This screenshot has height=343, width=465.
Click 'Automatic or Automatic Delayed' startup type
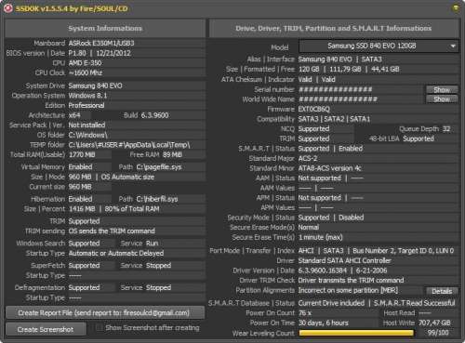click(116, 254)
